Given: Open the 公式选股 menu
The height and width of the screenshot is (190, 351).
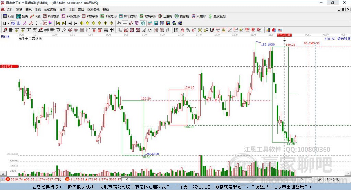Looking at the screenshot, I should point(50,9).
